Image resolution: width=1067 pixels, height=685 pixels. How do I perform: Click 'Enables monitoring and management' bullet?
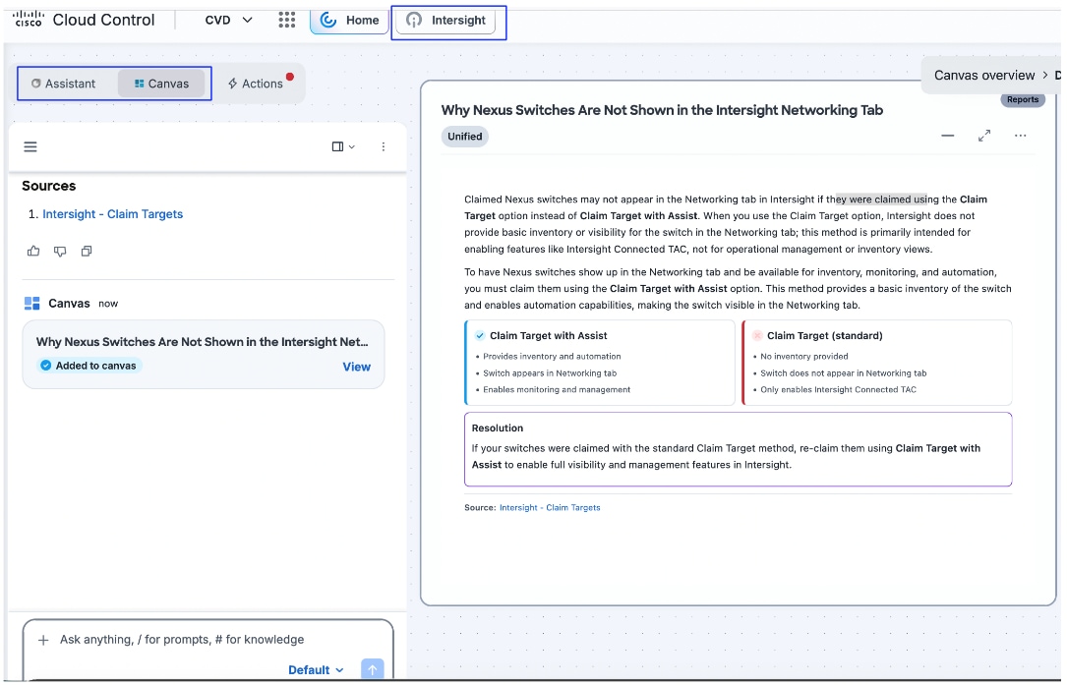[557, 390]
